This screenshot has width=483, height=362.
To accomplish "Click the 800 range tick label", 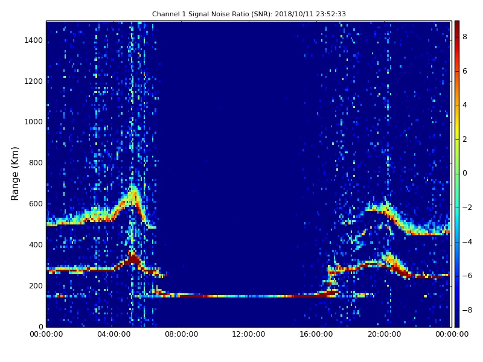I will 36,163.
